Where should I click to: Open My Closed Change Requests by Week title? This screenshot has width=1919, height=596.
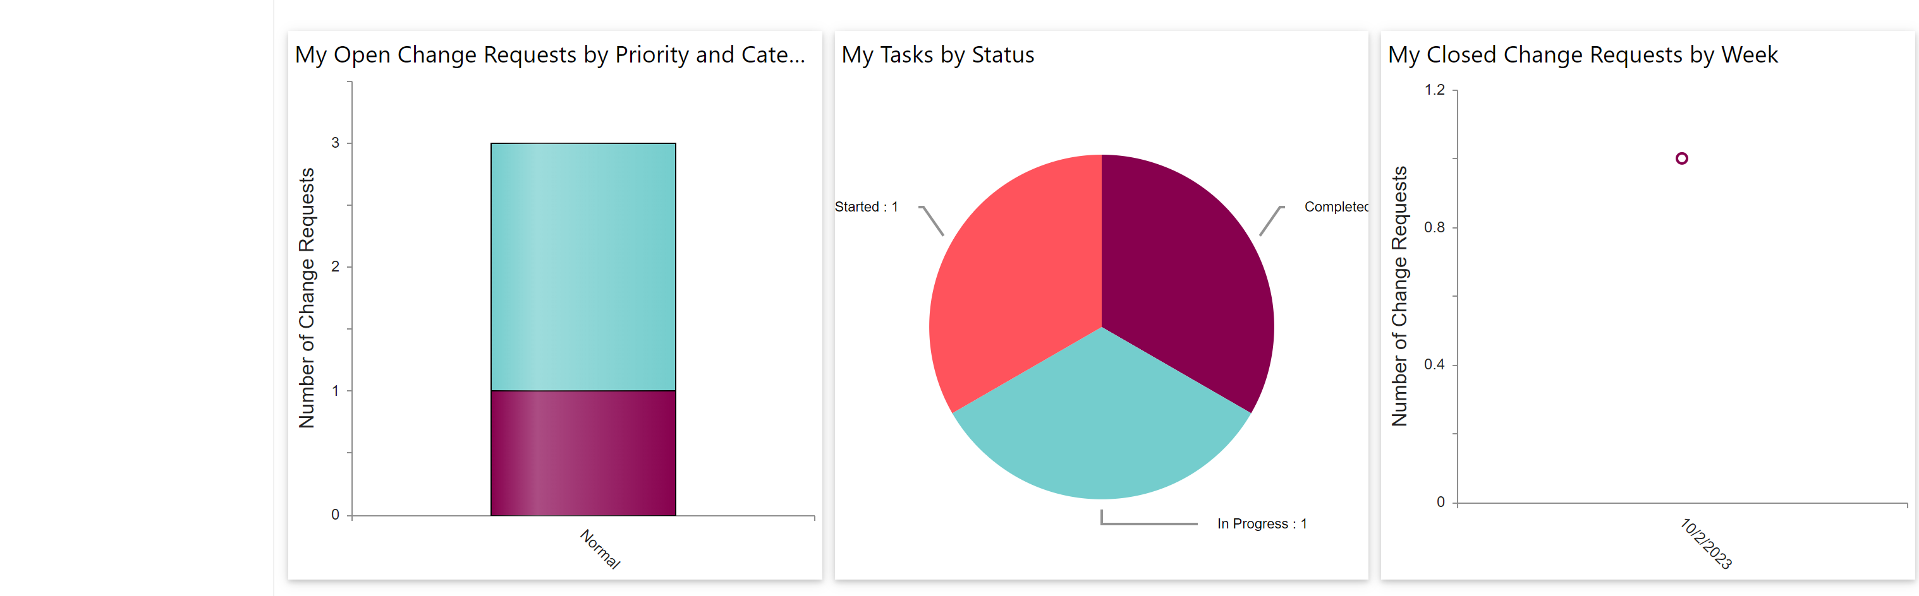(1582, 55)
